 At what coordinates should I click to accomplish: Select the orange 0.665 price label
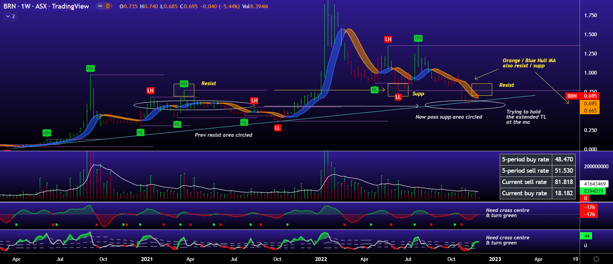pyautogui.click(x=590, y=110)
